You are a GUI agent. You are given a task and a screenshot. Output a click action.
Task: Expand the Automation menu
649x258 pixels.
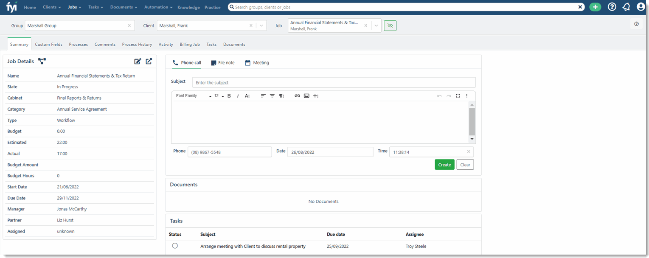coord(158,7)
